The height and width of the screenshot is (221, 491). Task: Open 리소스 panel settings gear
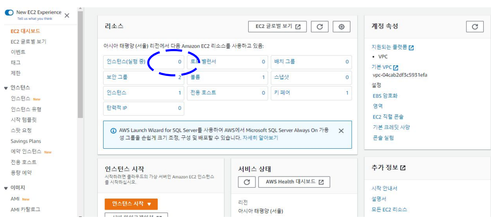(x=342, y=27)
